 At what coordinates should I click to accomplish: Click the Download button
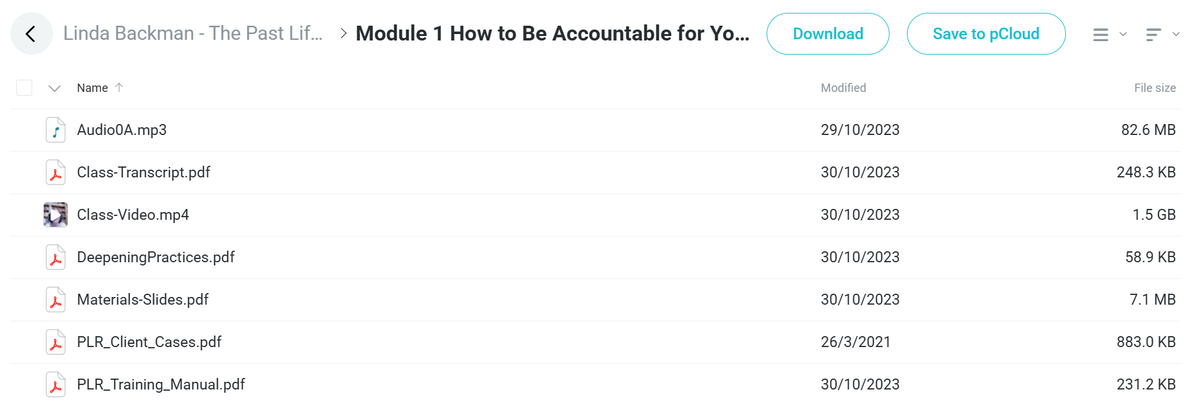click(x=828, y=34)
